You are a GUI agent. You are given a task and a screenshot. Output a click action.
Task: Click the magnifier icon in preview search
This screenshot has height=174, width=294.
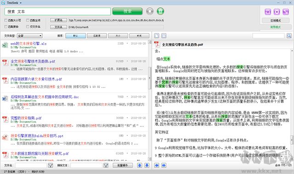[289, 36]
